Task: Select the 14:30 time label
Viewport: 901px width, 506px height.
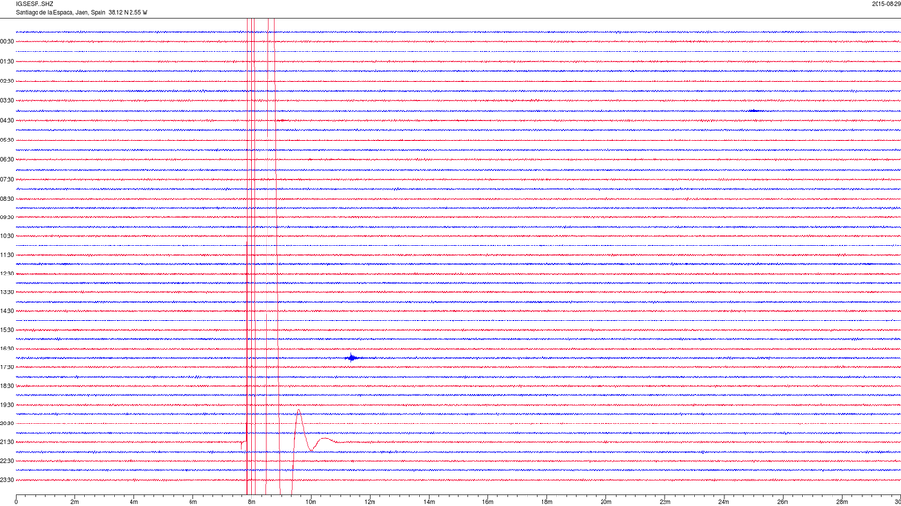Action: coord(7,311)
